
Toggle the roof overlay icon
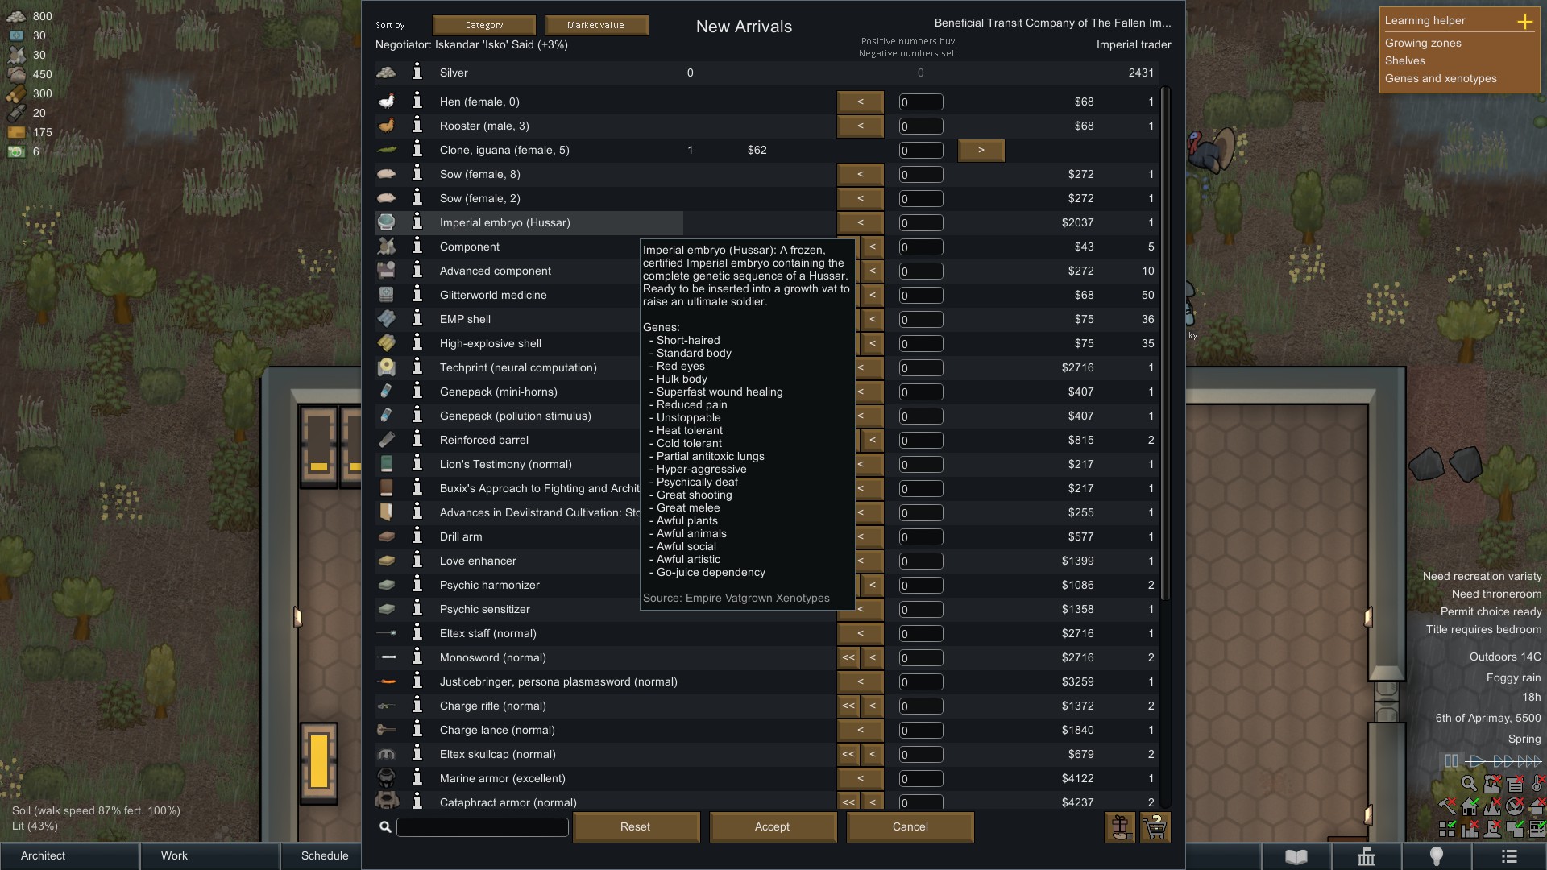1538,806
